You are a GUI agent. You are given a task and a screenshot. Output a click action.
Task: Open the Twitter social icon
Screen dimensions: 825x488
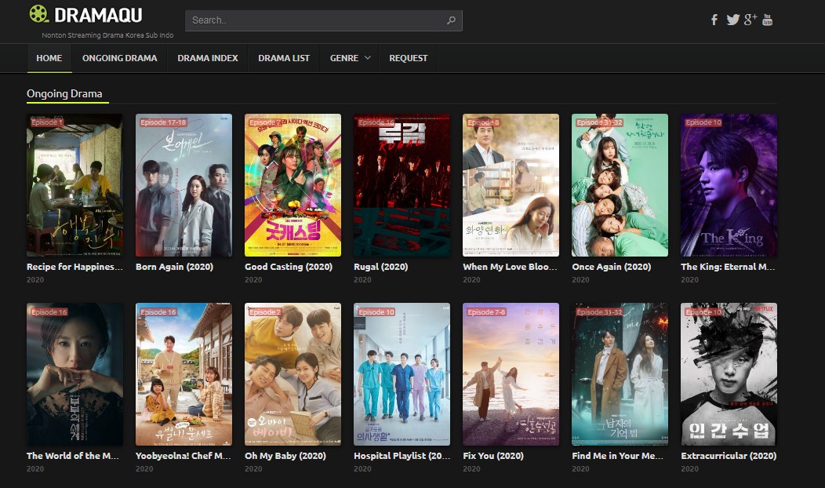click(x=732, y=20)
